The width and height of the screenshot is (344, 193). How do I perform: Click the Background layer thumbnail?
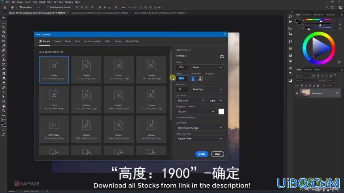(x=305, y=93)
